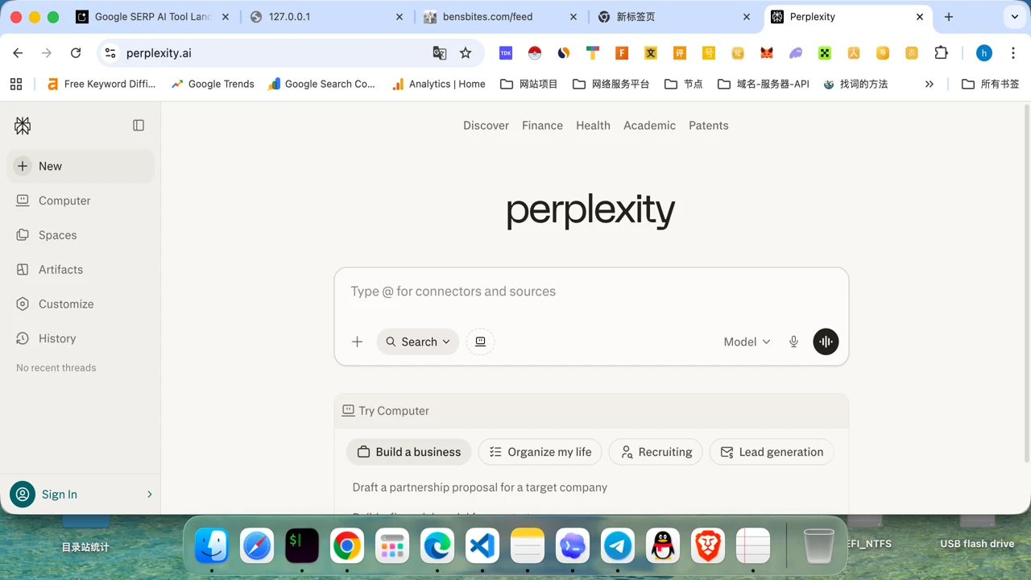1031x580 pixels.
Task: Click the Perplexity logo icon in sidebar
Action: [x=23, y=126]
